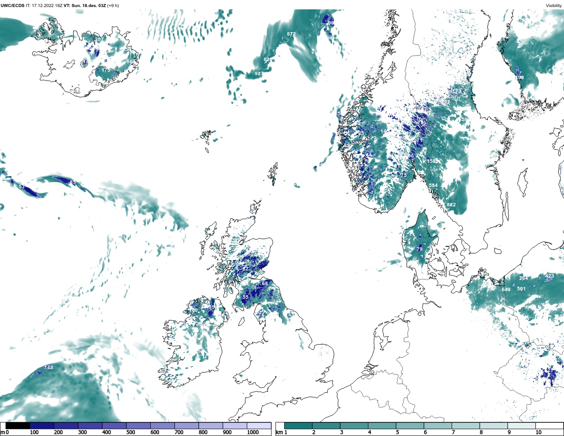
Task: Pick the 200–300 m legend color swatch
Action: [66, 425]
